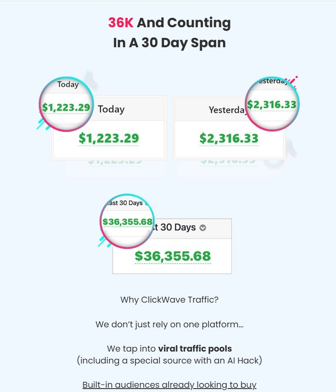Viewport: 336px width, 392px height.
Task: Click the magnified $36,355.68 in the circle
Action: click(127, 222)
